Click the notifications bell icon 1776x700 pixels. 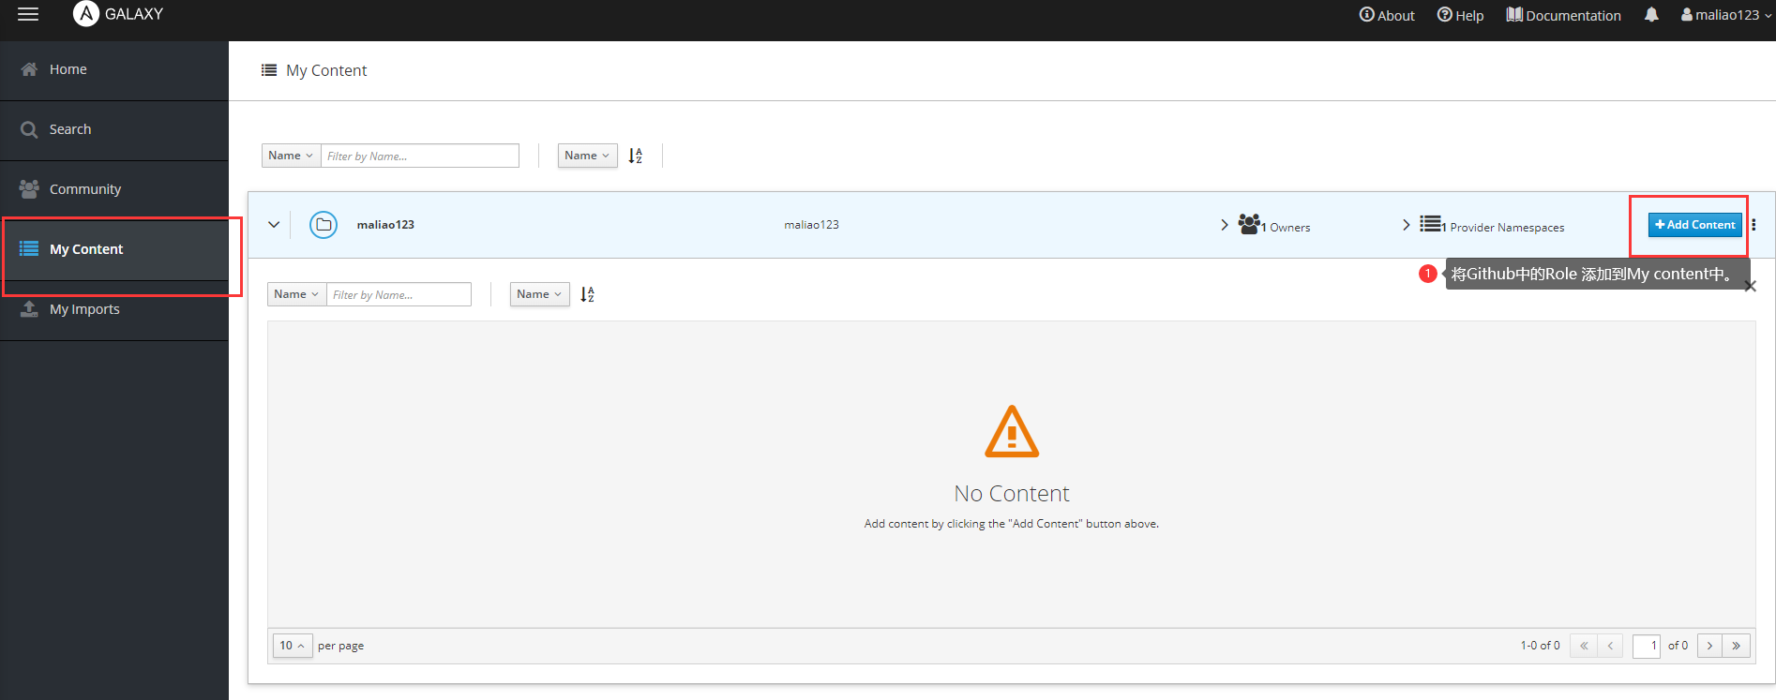point(1651,15)
